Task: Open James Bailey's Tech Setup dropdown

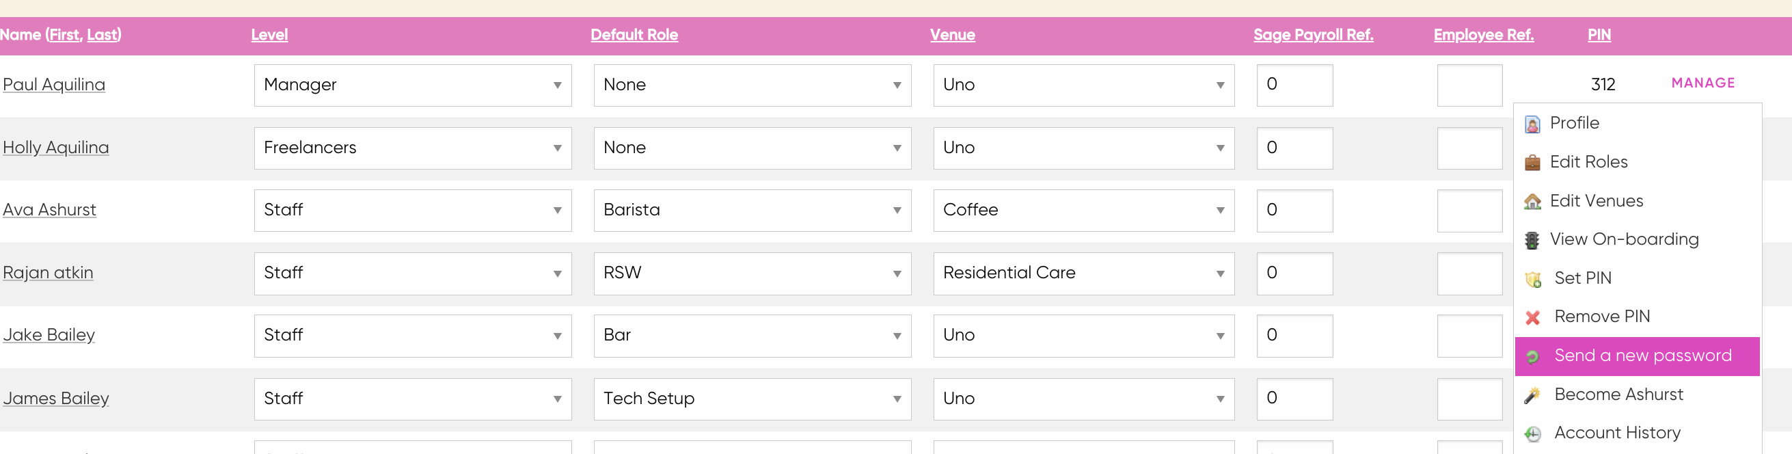Action: click(752, 399)
